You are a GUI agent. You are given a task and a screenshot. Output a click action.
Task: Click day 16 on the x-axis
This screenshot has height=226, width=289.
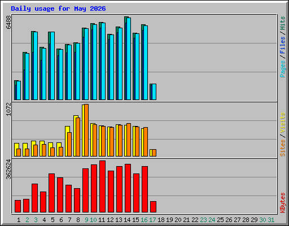tap(144, 220)
